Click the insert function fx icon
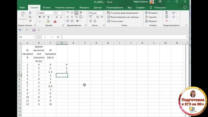This screenshot has width=208, height=117. coord(58,37)
